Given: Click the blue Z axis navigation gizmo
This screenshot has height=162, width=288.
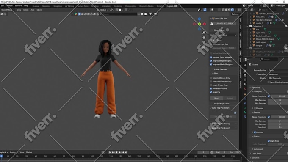Looking at the screenshot, I should tap(199, 19).
